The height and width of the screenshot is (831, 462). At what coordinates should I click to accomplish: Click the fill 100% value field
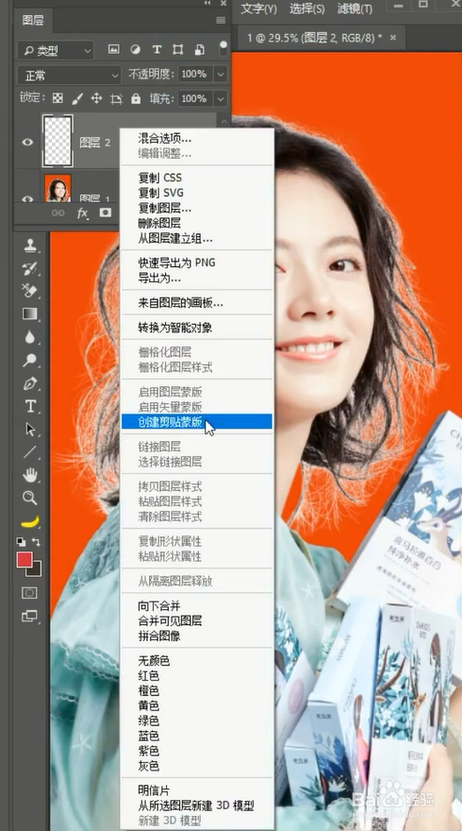coord(195,98)
